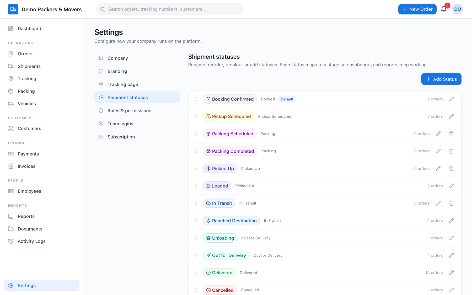Click the '4 orders' count for Reached Destination
This screenshot has width=472, height=295.
coord(435,221)
